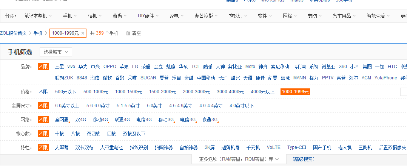The image size is (407, 167).
Task: Filter by brand 苹果
Action: (x=124, y=67)
